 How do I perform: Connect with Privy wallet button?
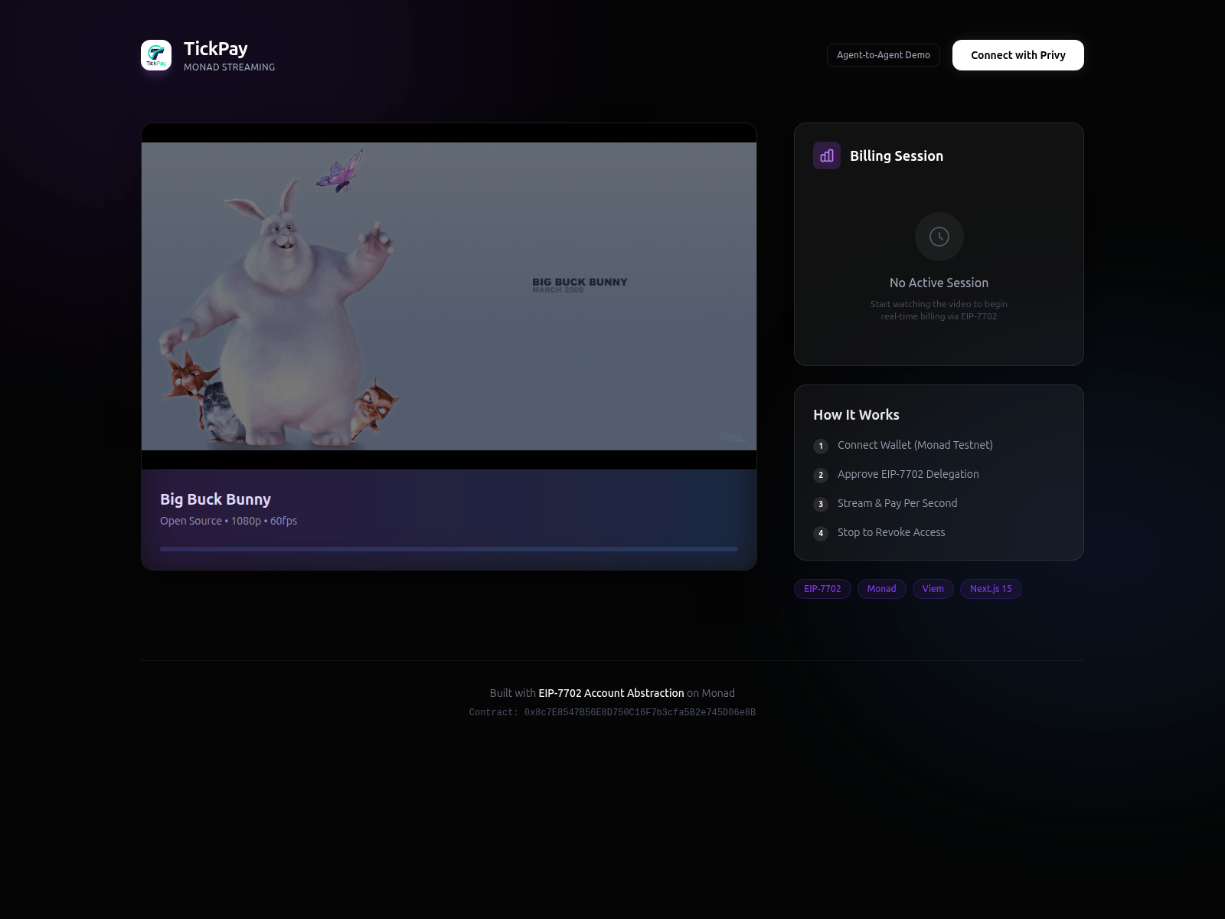pos(1018,55)
